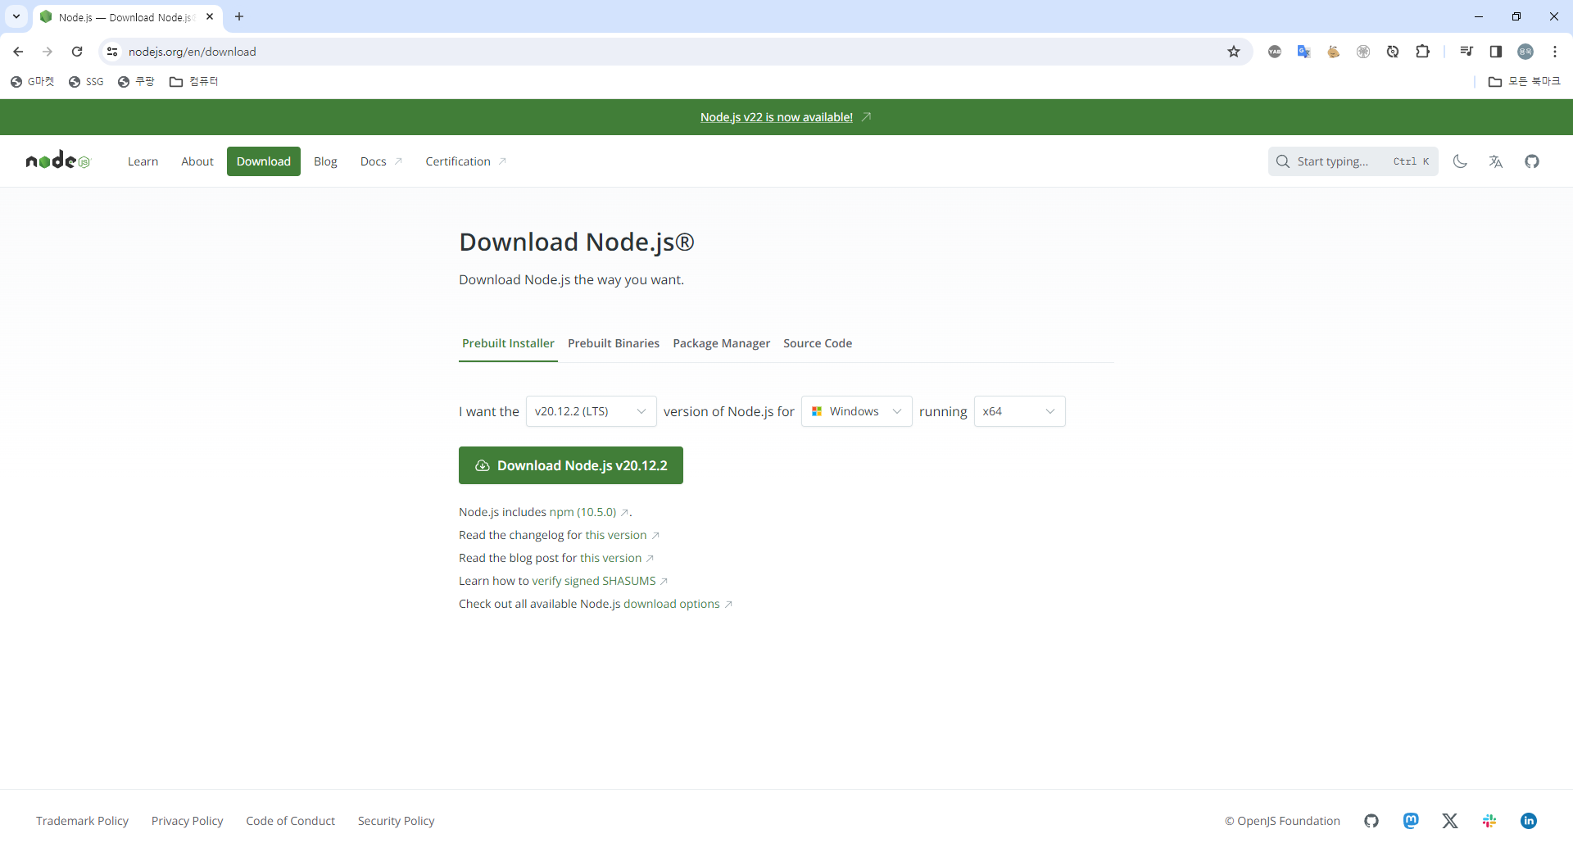This screenshot has width=1573, height=852.
Task: Open the operating system dropdown Windows
Action: point(856,411)
